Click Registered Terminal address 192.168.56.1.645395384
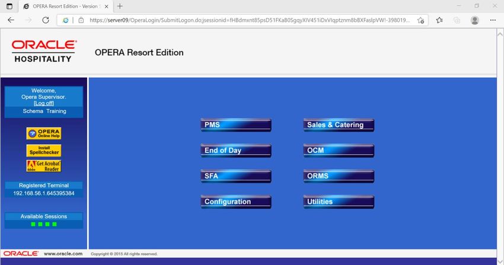 [x=44, y=193]
